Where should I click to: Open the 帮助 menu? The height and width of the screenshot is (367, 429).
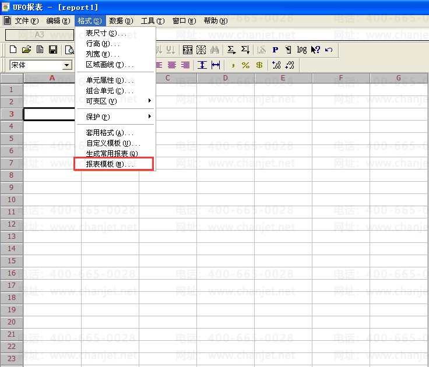pos(216,21)
